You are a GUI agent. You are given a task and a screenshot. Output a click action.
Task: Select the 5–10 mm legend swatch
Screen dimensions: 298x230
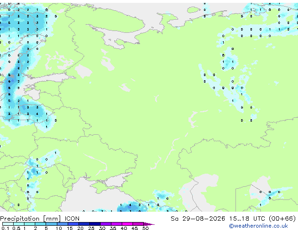tap(52, 224)
